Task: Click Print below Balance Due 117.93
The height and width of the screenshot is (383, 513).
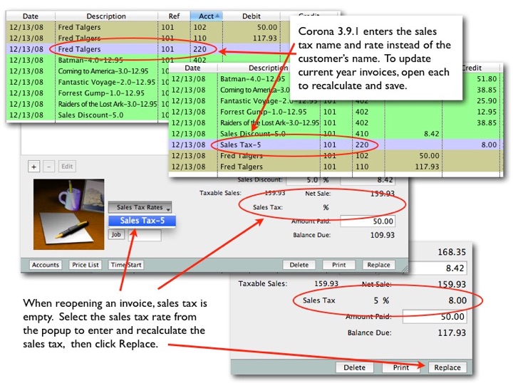Action: tap(401, 367)
